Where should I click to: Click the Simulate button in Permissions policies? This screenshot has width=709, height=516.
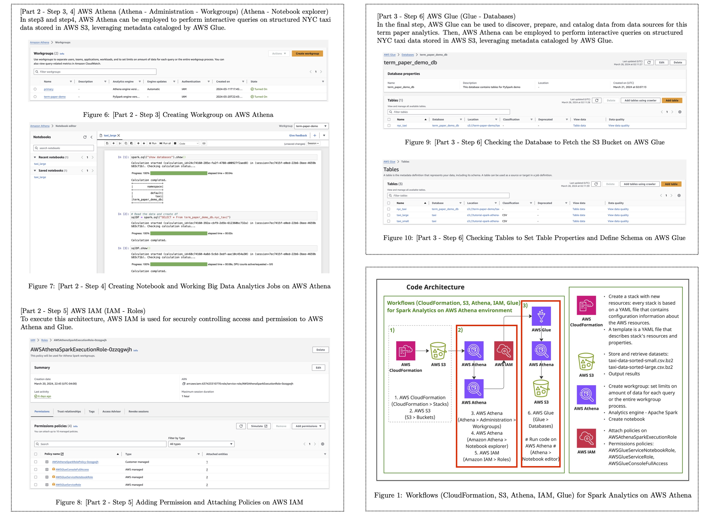point(259,426)
